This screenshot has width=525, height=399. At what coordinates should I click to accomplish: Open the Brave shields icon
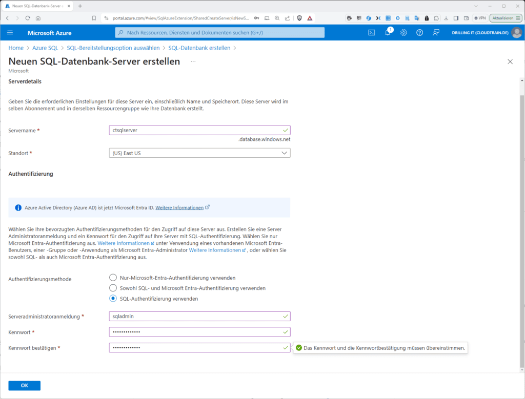click(x=299, y=18)
